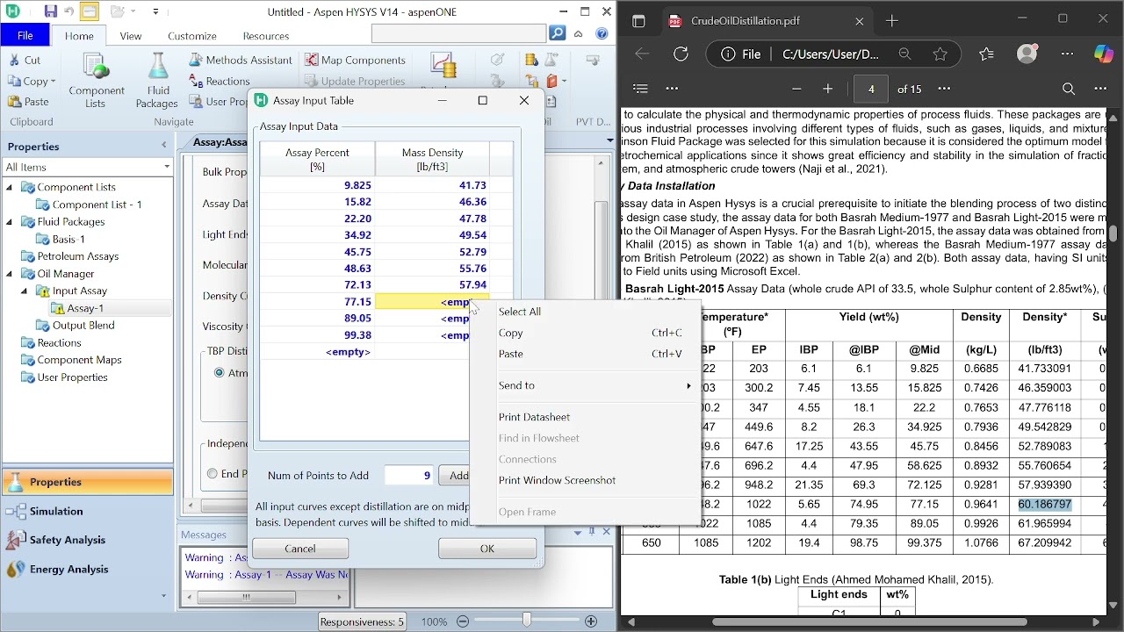Open HYSYS help question mark icon

click(x=602, y=34)
